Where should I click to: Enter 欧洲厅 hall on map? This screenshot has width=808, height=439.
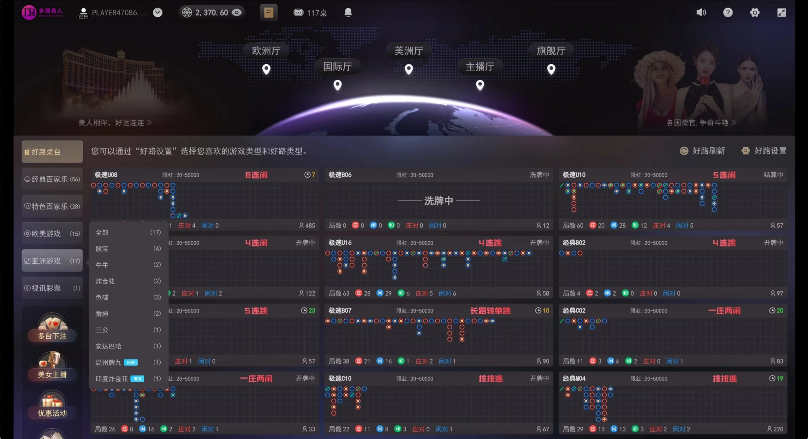(266, 51)
